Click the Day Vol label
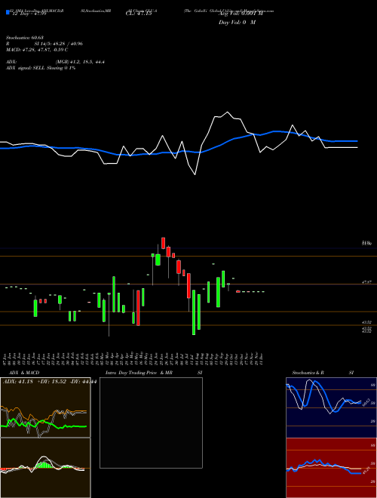This screenshot has height=498, width=377. (x=237, y=23)
